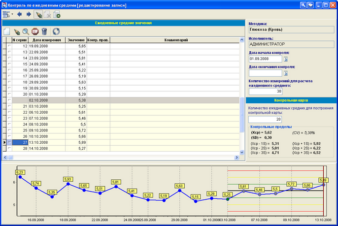Image resolution: width=338 pixels, height=226 pixels.
Task: Go to previous record with left arrow
Action: pos(19,14)
